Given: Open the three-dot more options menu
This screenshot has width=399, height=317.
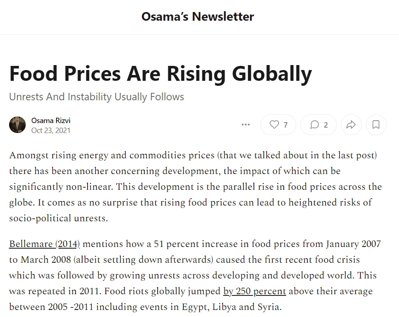Looking at the screenshot, I should coord(246,125).
